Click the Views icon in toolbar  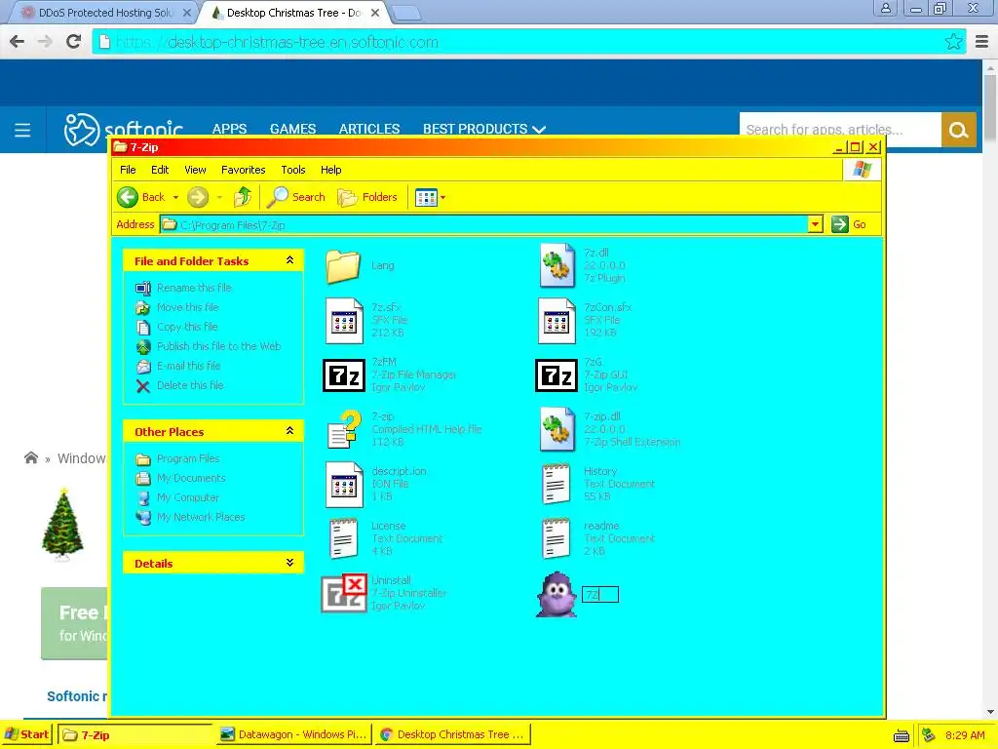(426, 197)
